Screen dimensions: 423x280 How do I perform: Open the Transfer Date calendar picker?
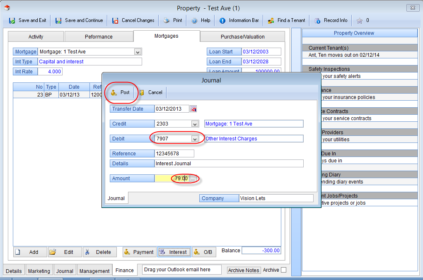tap(193, 109)
